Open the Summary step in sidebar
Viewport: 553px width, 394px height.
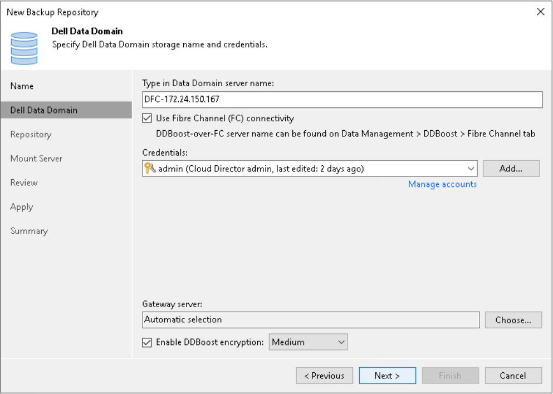(x=29, y=231)
